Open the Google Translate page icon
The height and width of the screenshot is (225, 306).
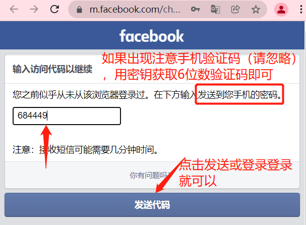click(215, 10)
